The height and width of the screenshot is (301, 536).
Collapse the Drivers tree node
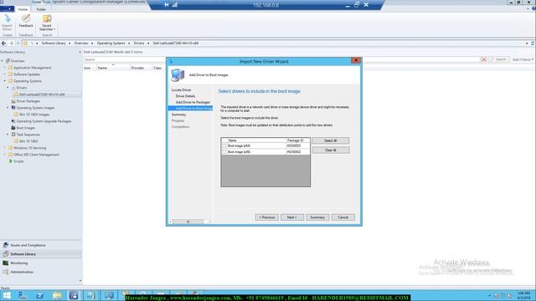click(8, 88)
